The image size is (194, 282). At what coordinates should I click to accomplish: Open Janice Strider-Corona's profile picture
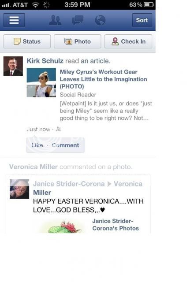pyautogui.click(x=19, y=189)
